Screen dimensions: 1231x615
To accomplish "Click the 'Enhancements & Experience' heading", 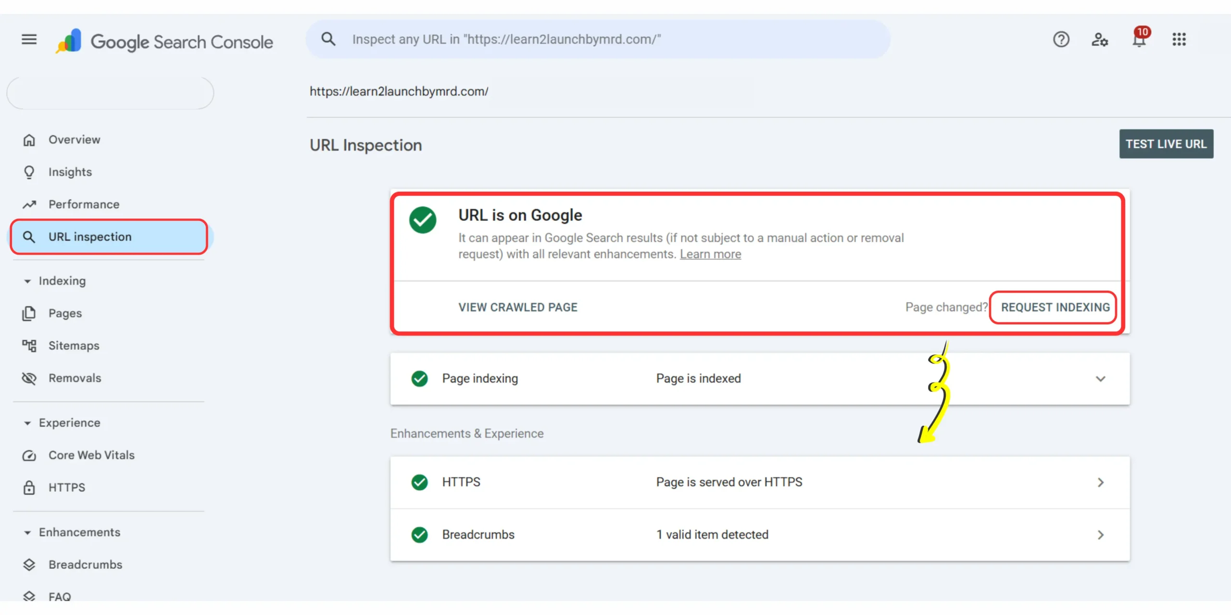I will pyautogui.click(x=467, y=433).
